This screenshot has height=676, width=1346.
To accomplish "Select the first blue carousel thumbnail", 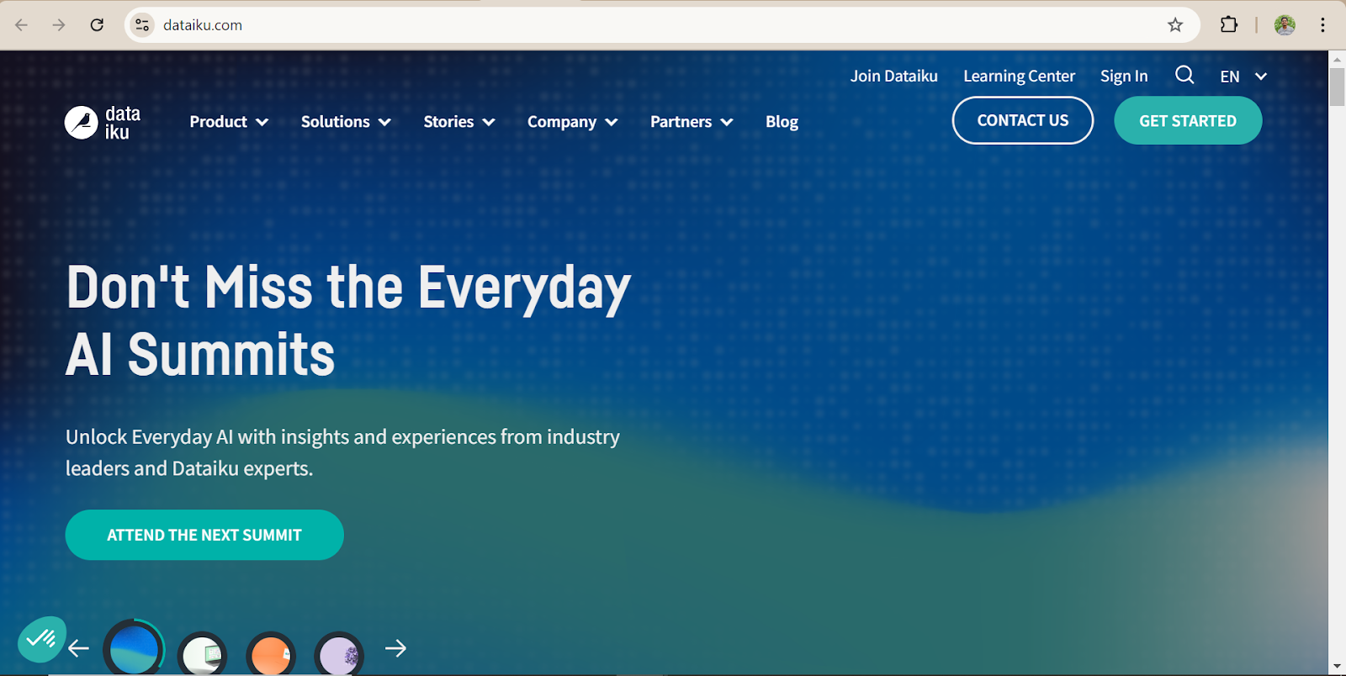I will [x=134, y=648].
